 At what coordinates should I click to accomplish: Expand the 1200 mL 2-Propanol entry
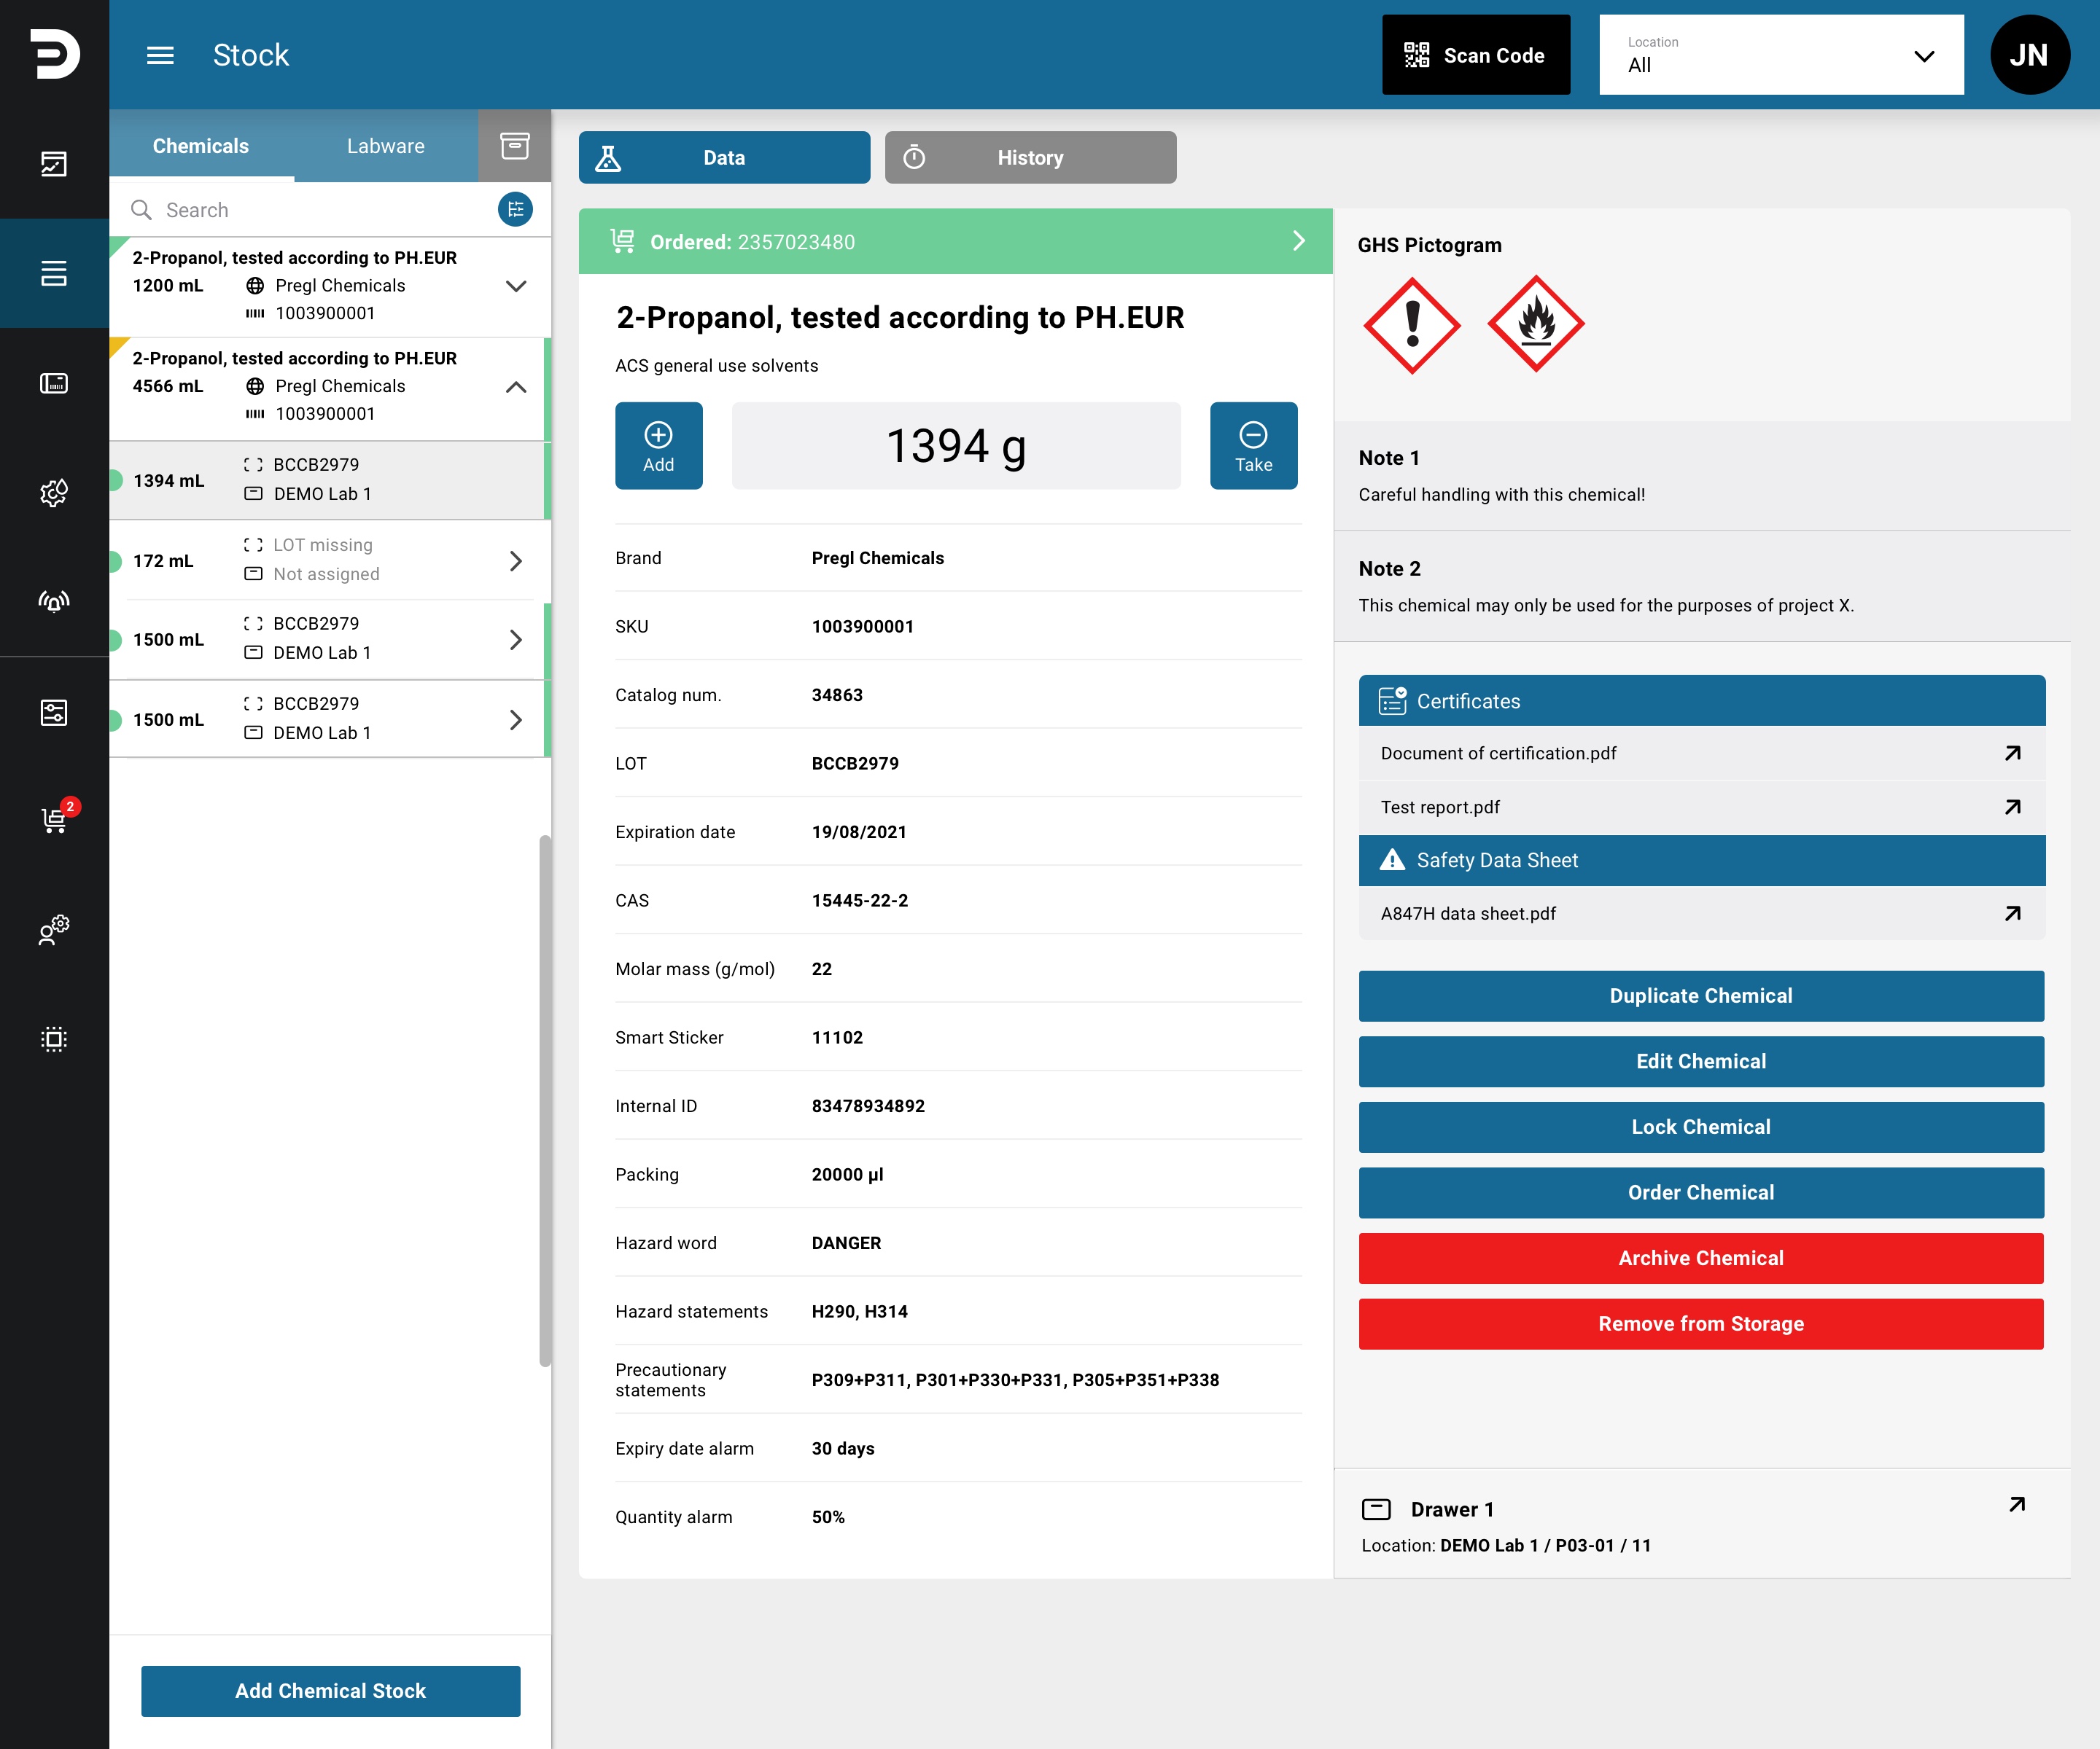tap(516, 286)
